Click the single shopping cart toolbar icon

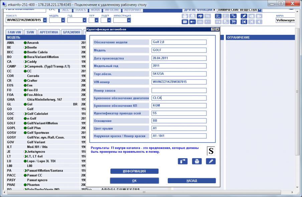[233, 22]
